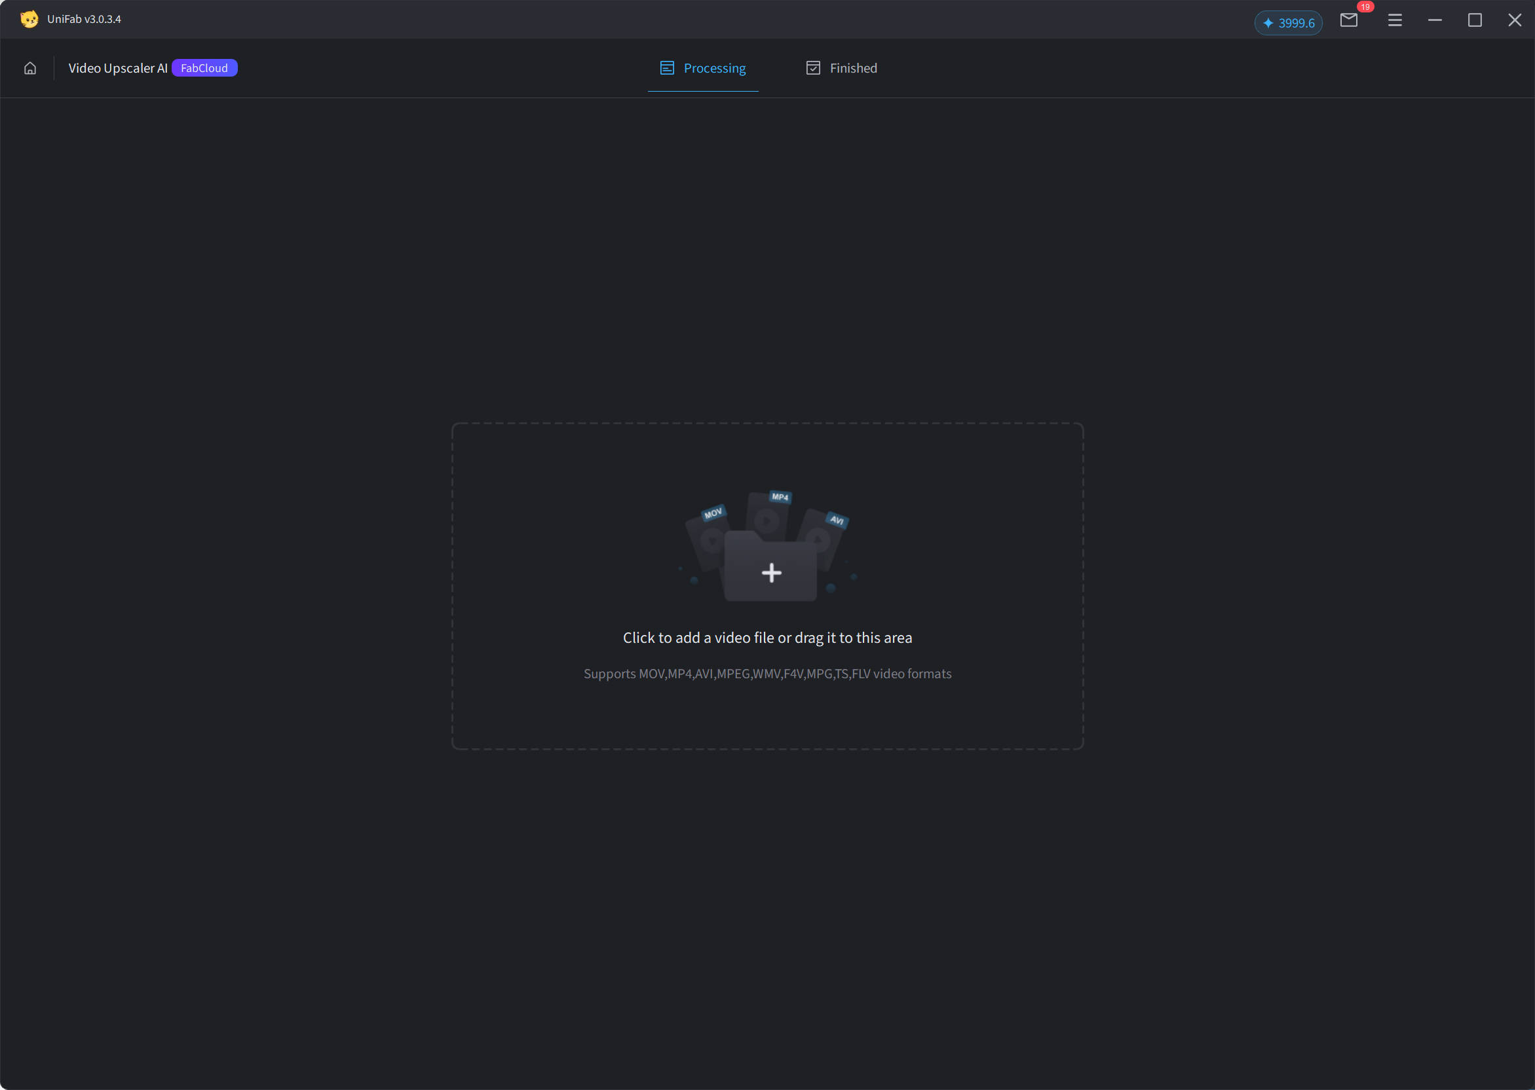Open the mail messages envelope icon

coord(1348,21)
